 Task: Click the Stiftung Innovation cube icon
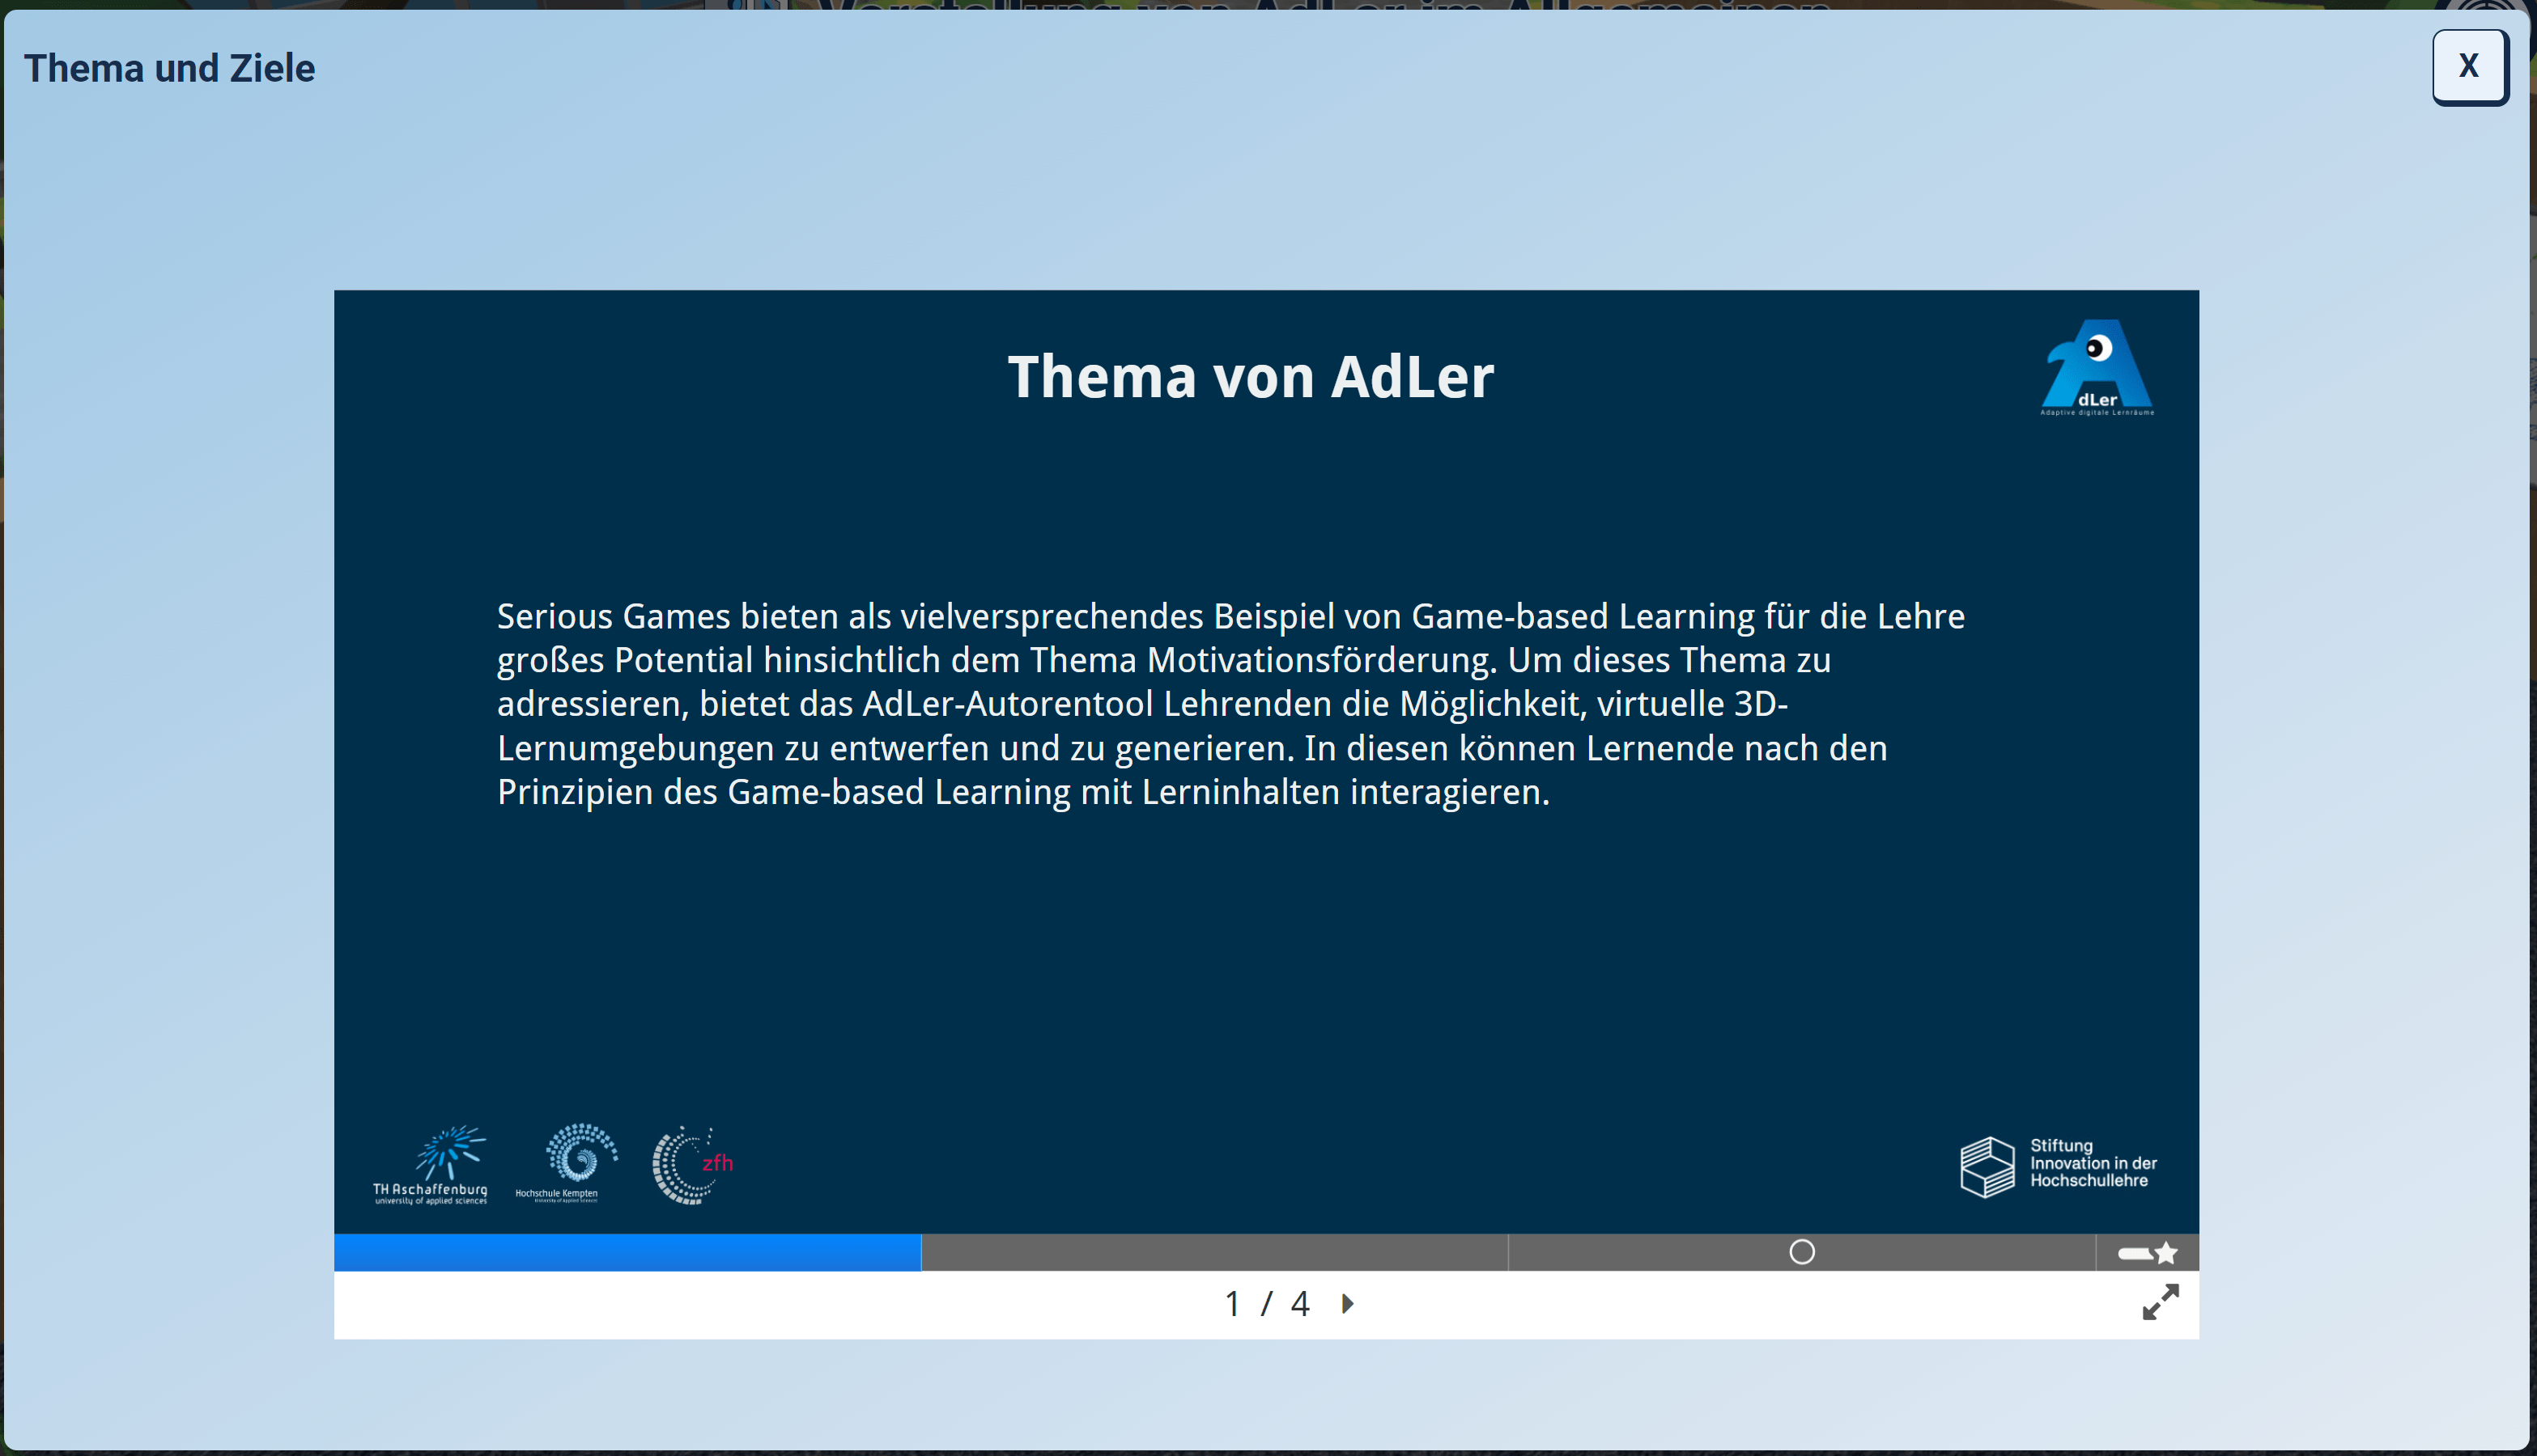tap(1987, 1166)
